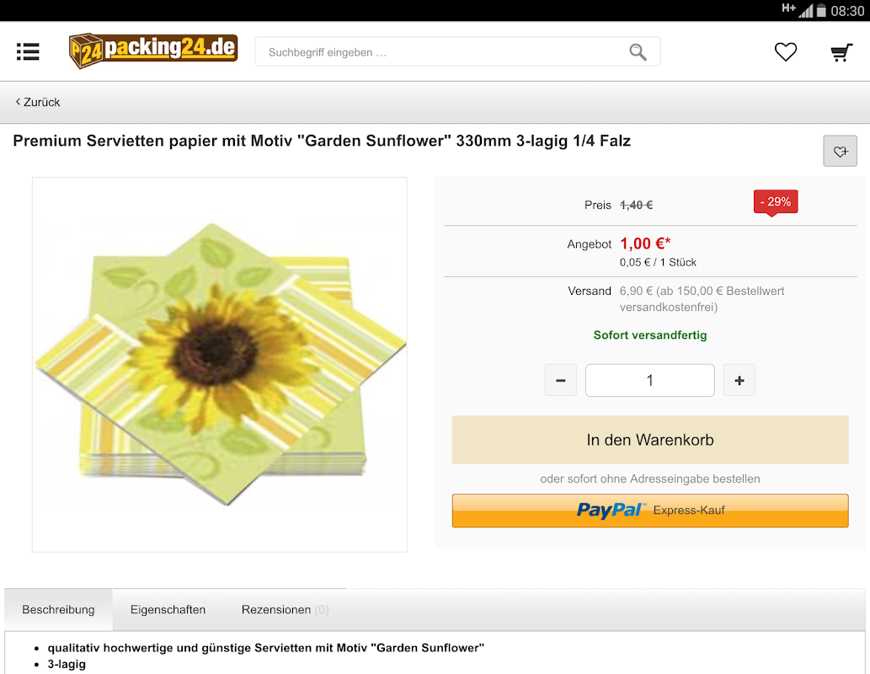870x674 pixels.
Task: Open the Rezensionen tab
Action: pos(286,610)
